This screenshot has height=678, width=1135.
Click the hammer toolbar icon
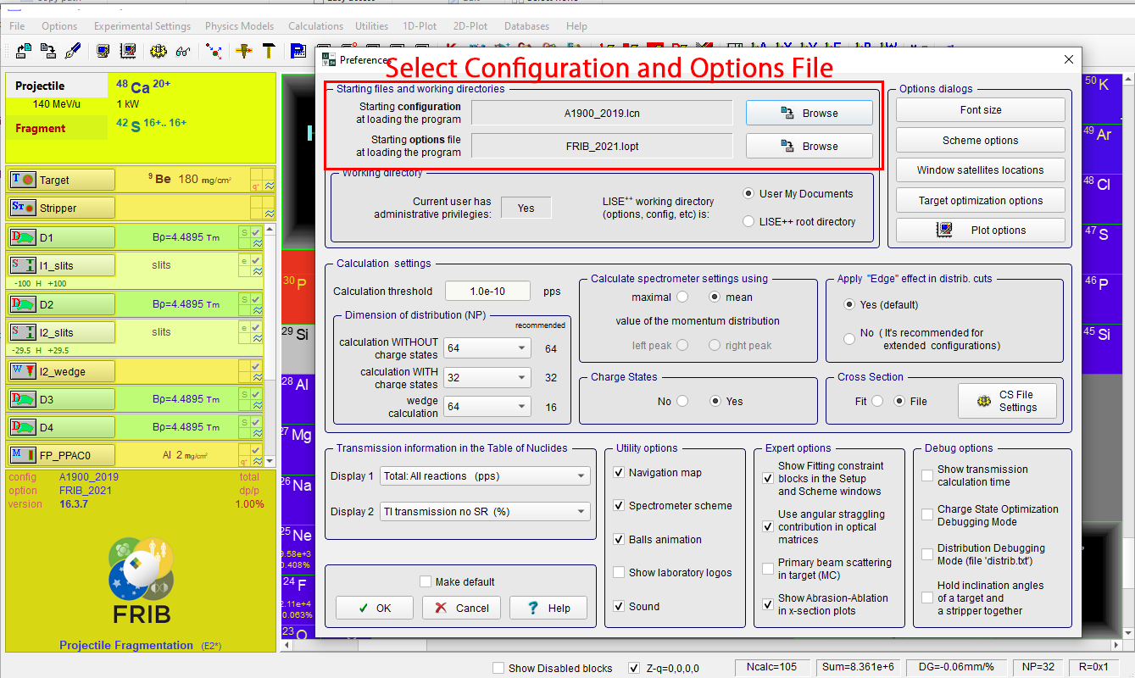(269, 51)
